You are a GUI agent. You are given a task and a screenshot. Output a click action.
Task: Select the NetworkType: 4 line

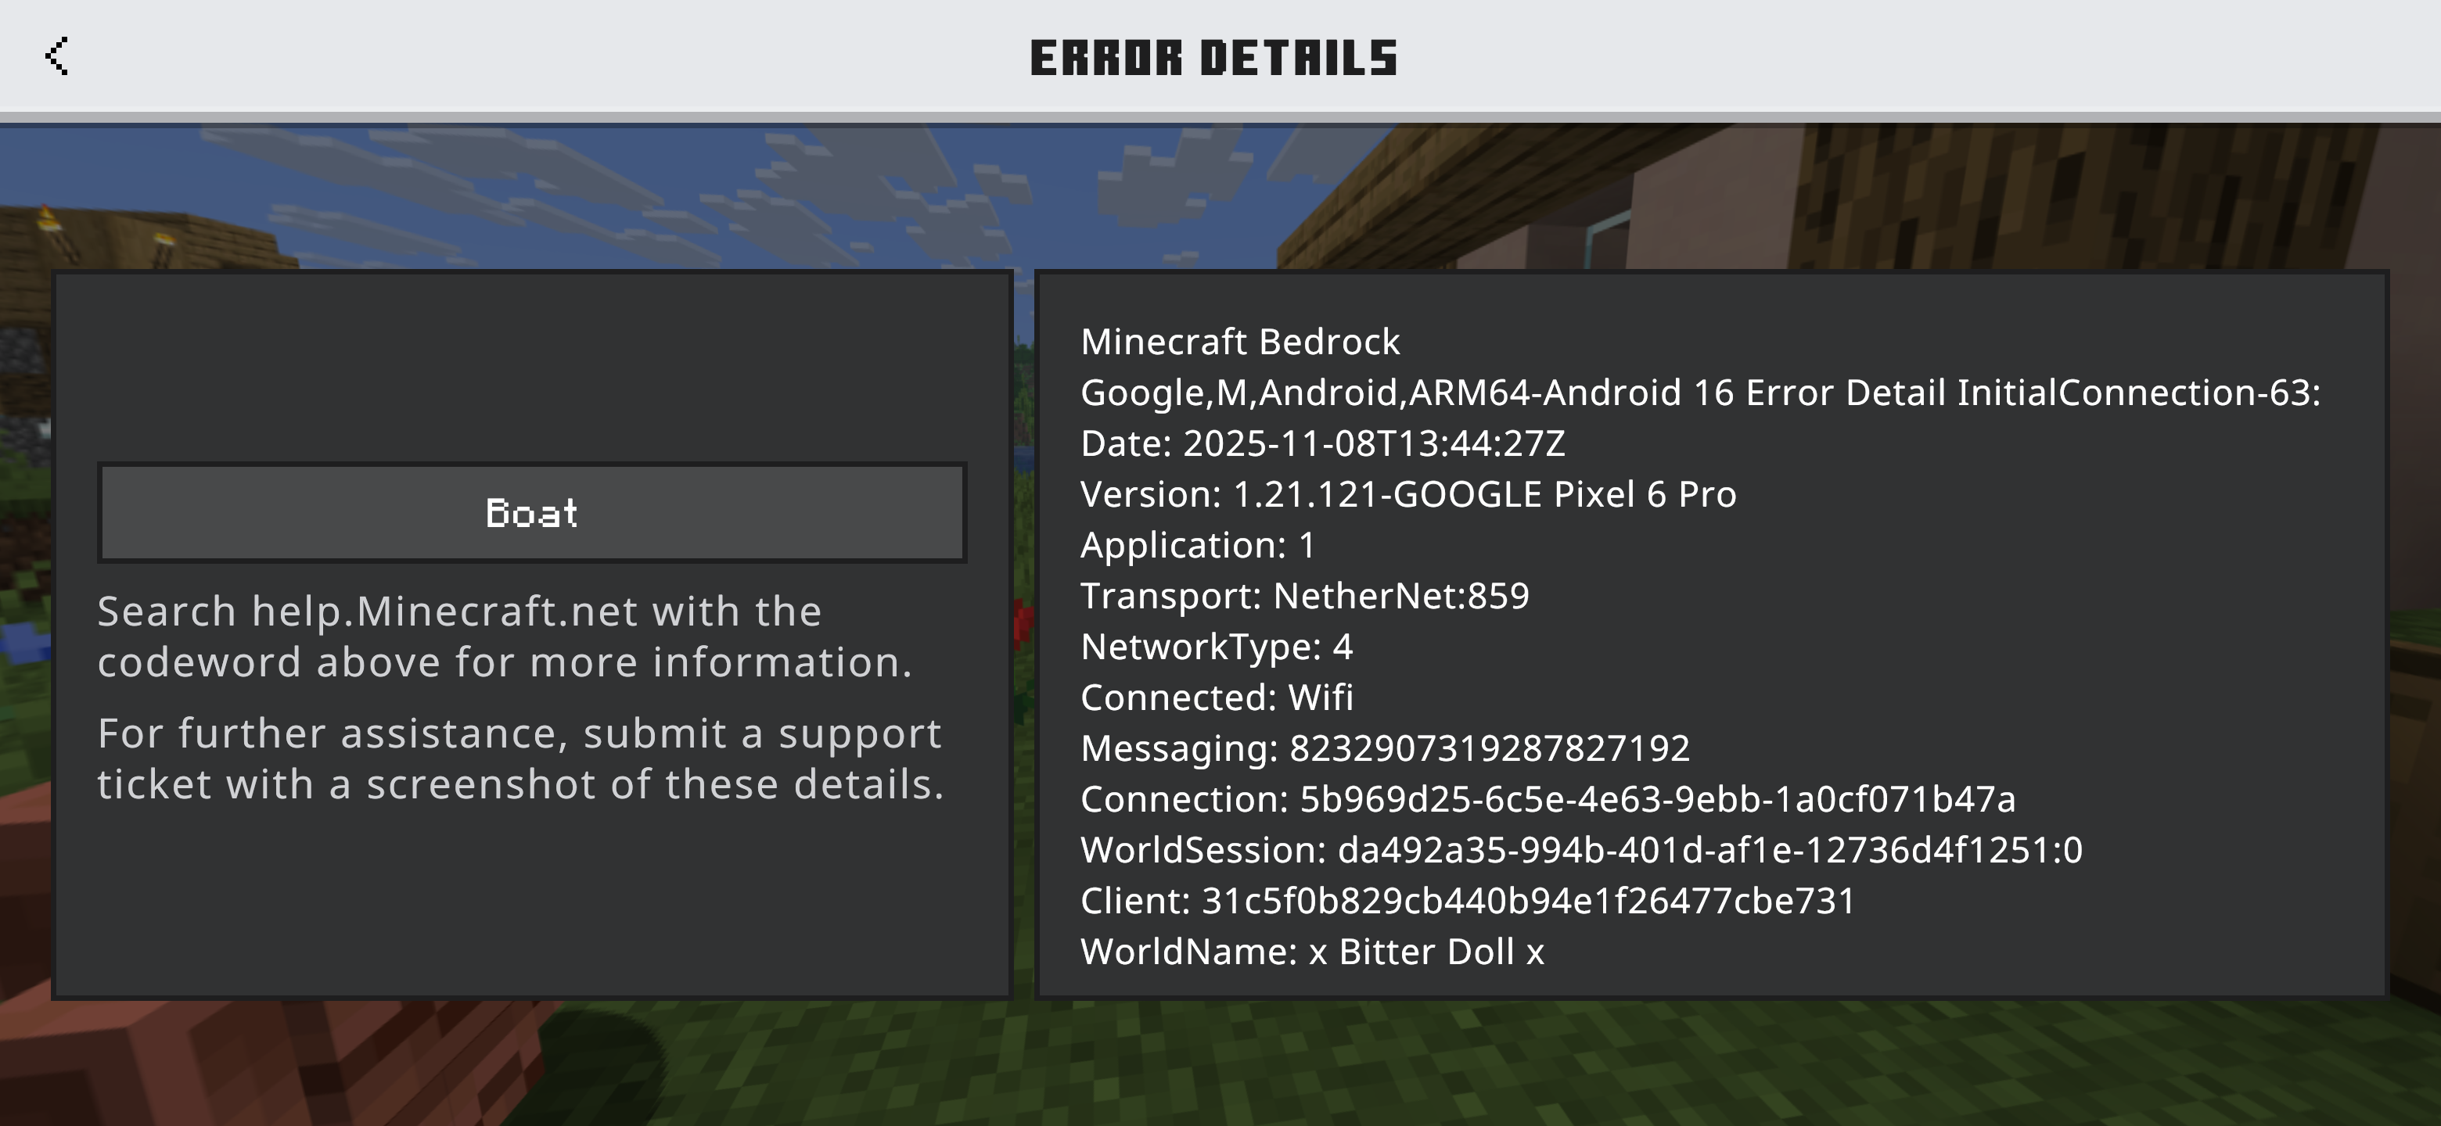pyautogui.click(x=1217, y=647)
